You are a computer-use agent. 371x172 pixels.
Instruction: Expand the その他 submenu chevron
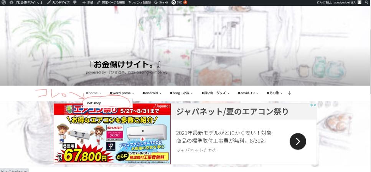[x=281, y=93]
